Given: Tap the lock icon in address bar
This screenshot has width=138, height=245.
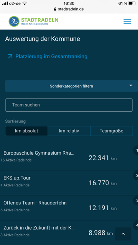Looking at the screenshot, I should [55, 9].
